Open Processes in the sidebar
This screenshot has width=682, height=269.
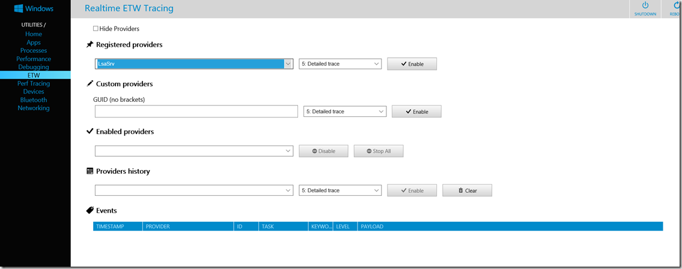(34, 50)
